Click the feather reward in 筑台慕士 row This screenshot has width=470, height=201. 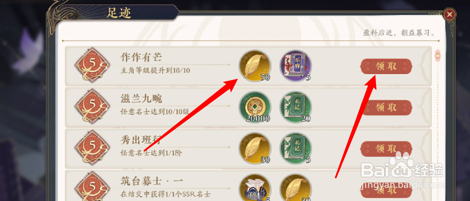[296, 188]
